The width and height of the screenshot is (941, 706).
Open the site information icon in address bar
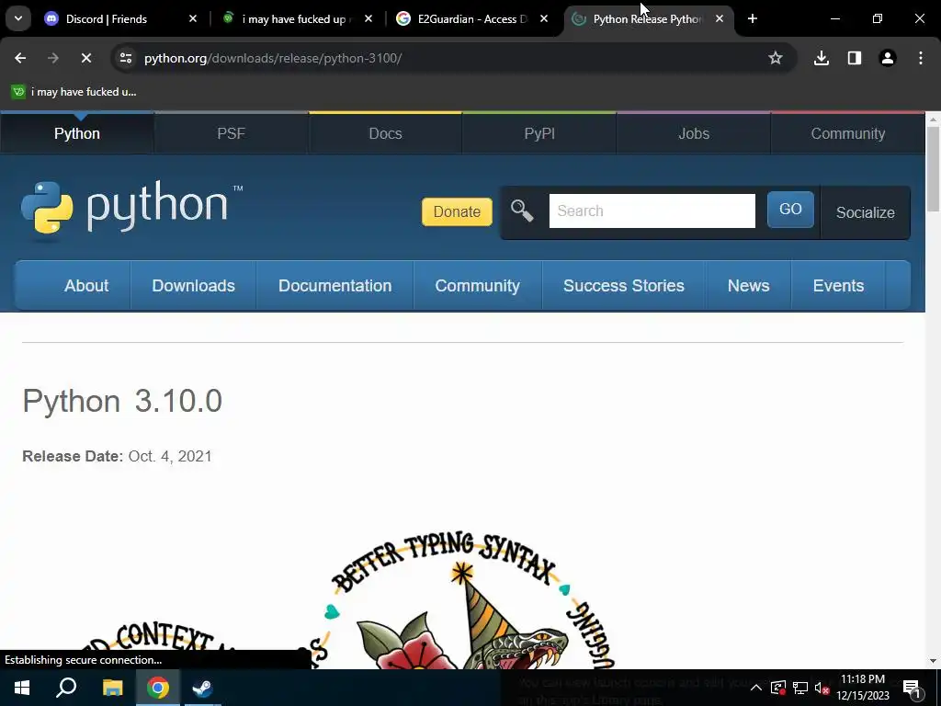(126, 58)
